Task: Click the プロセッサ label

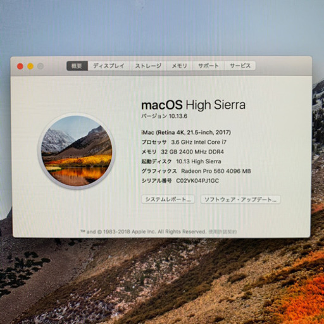Action: tap(154, 142)
